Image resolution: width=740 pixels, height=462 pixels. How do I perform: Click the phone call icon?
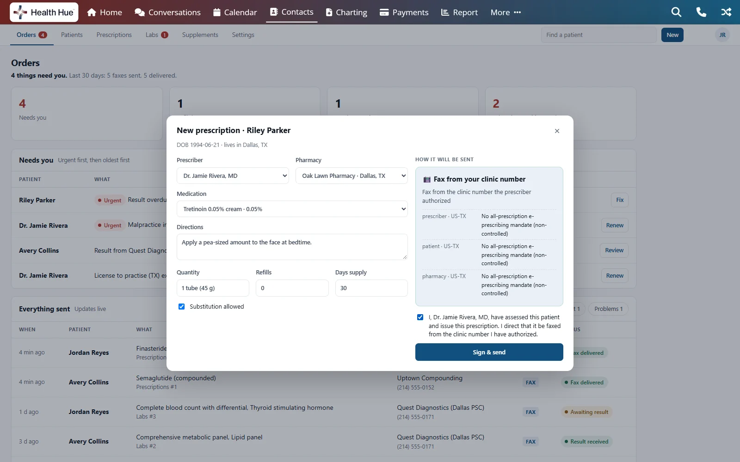tap(701, 12)
